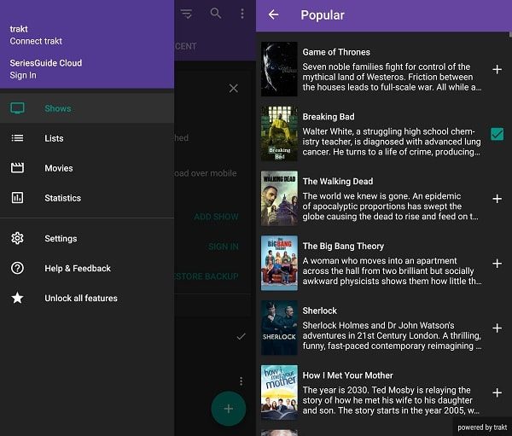This screenshot has height=436, width=512.
Task: Switch to the partially hidden RECENT tab
Action: click(185, 46)
